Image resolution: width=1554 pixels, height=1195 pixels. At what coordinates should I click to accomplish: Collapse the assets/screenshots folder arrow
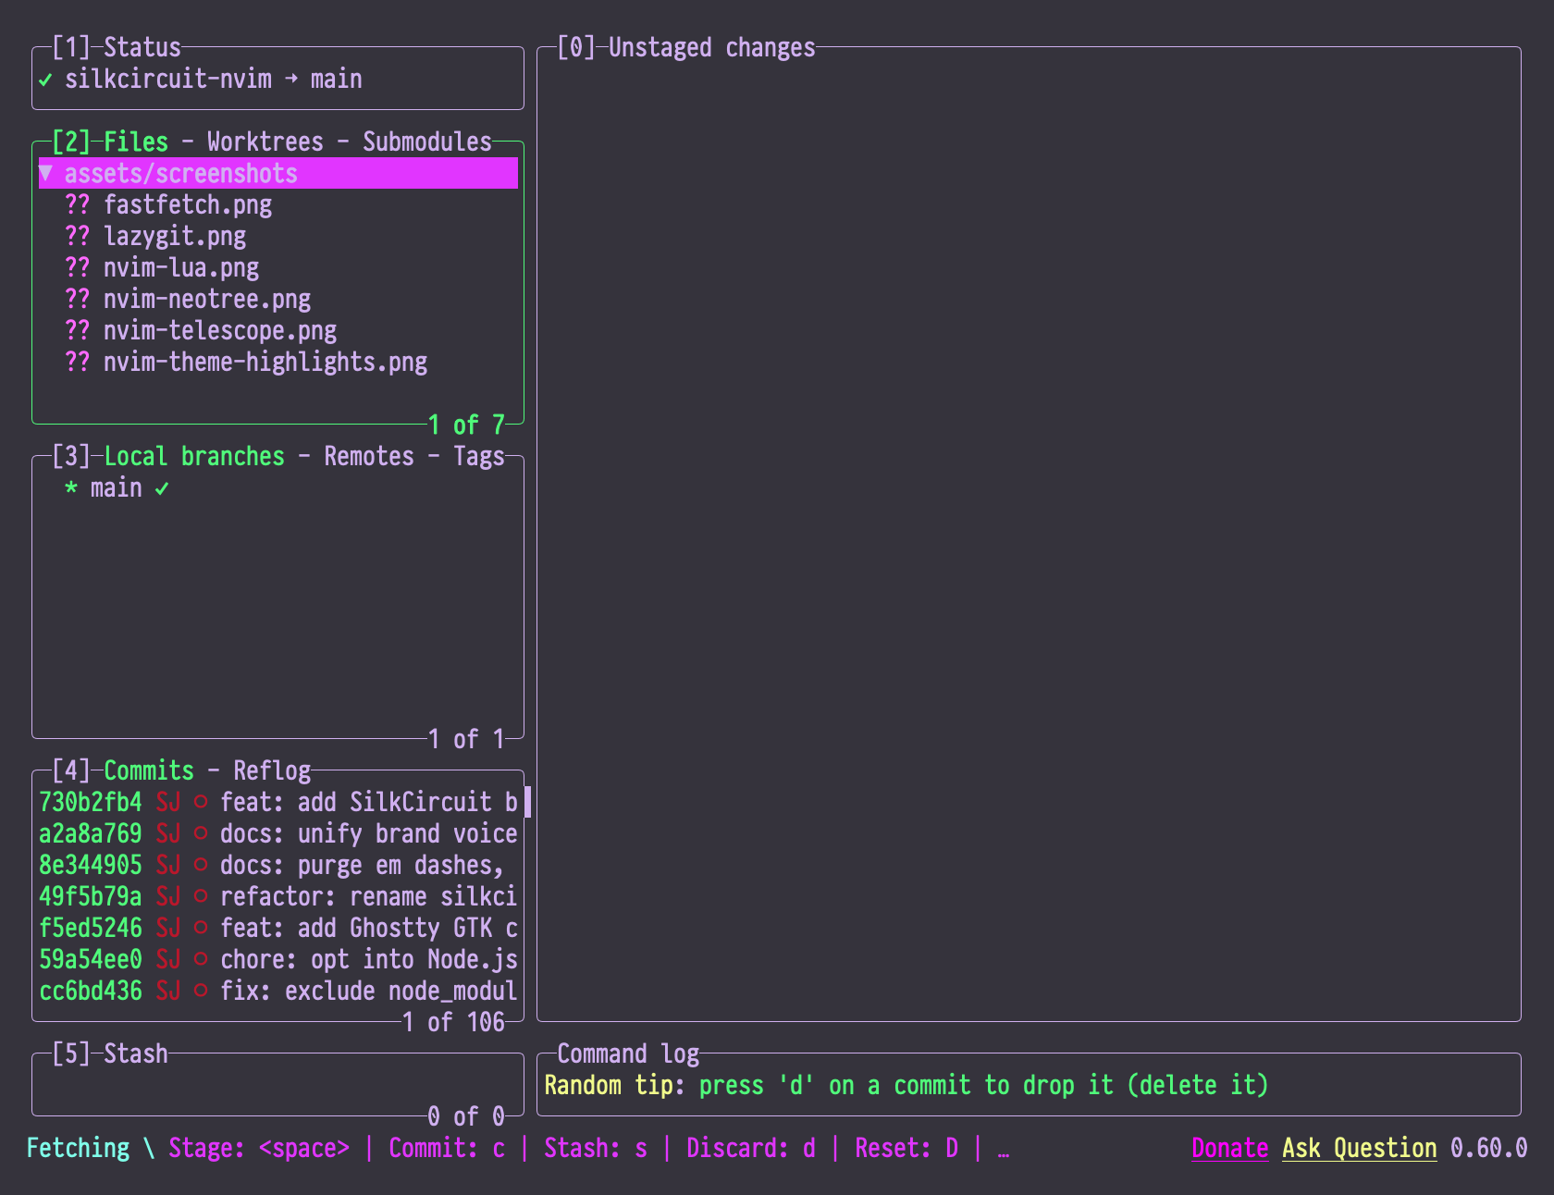point(46,173)
